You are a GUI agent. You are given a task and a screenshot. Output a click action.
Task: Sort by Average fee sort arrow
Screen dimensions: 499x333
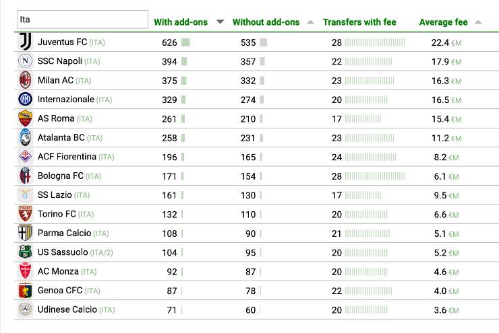(x=477, y=22)
